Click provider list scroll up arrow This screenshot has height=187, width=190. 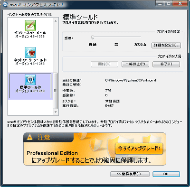tap(56, 21)
